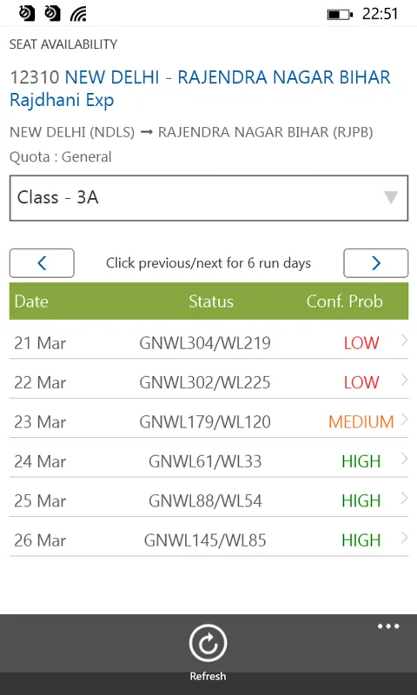Click the Date column header
This screenshot has height=695, width=417.
31,301
